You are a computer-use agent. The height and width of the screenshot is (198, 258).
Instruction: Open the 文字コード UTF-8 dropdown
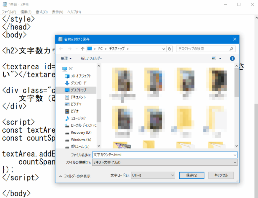153,175
